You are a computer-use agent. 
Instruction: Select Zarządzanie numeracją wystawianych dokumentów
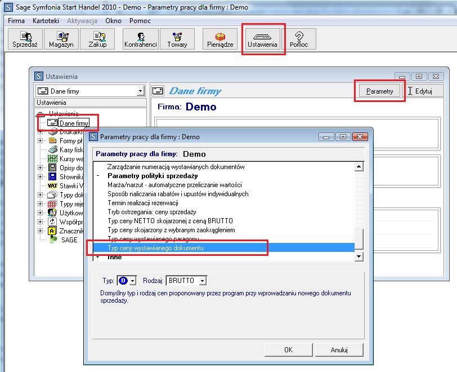pyautogui.click(x=176, y=167)
